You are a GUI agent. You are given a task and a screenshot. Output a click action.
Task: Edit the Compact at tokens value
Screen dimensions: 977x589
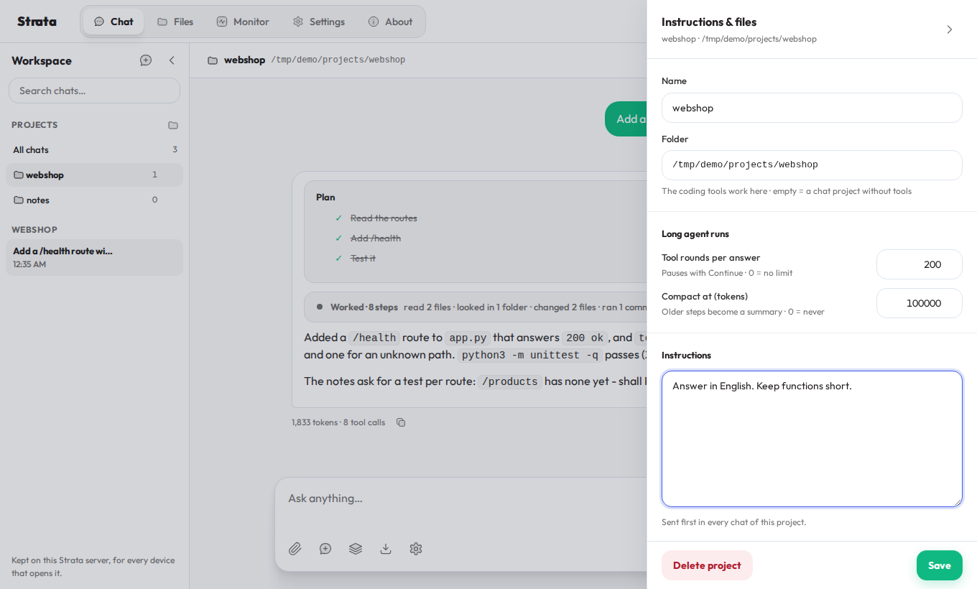(x=920, y=303)
